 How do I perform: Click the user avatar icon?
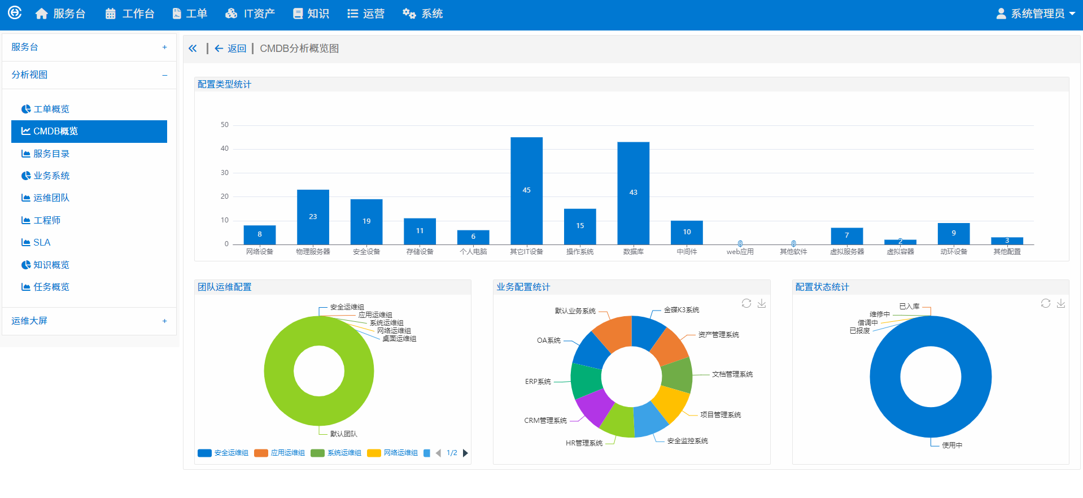click(x=1001, y=14)
